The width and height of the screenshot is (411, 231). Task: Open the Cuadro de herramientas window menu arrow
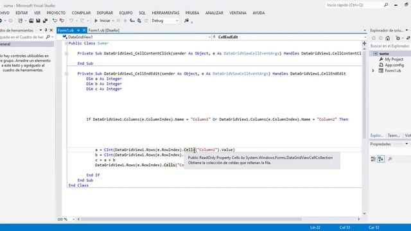click(40, 30)
